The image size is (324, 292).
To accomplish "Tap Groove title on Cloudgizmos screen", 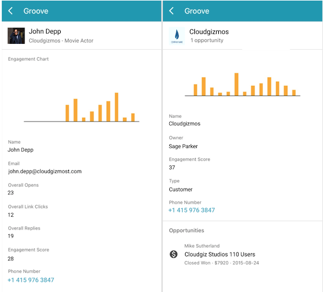I will click(197, 11).
